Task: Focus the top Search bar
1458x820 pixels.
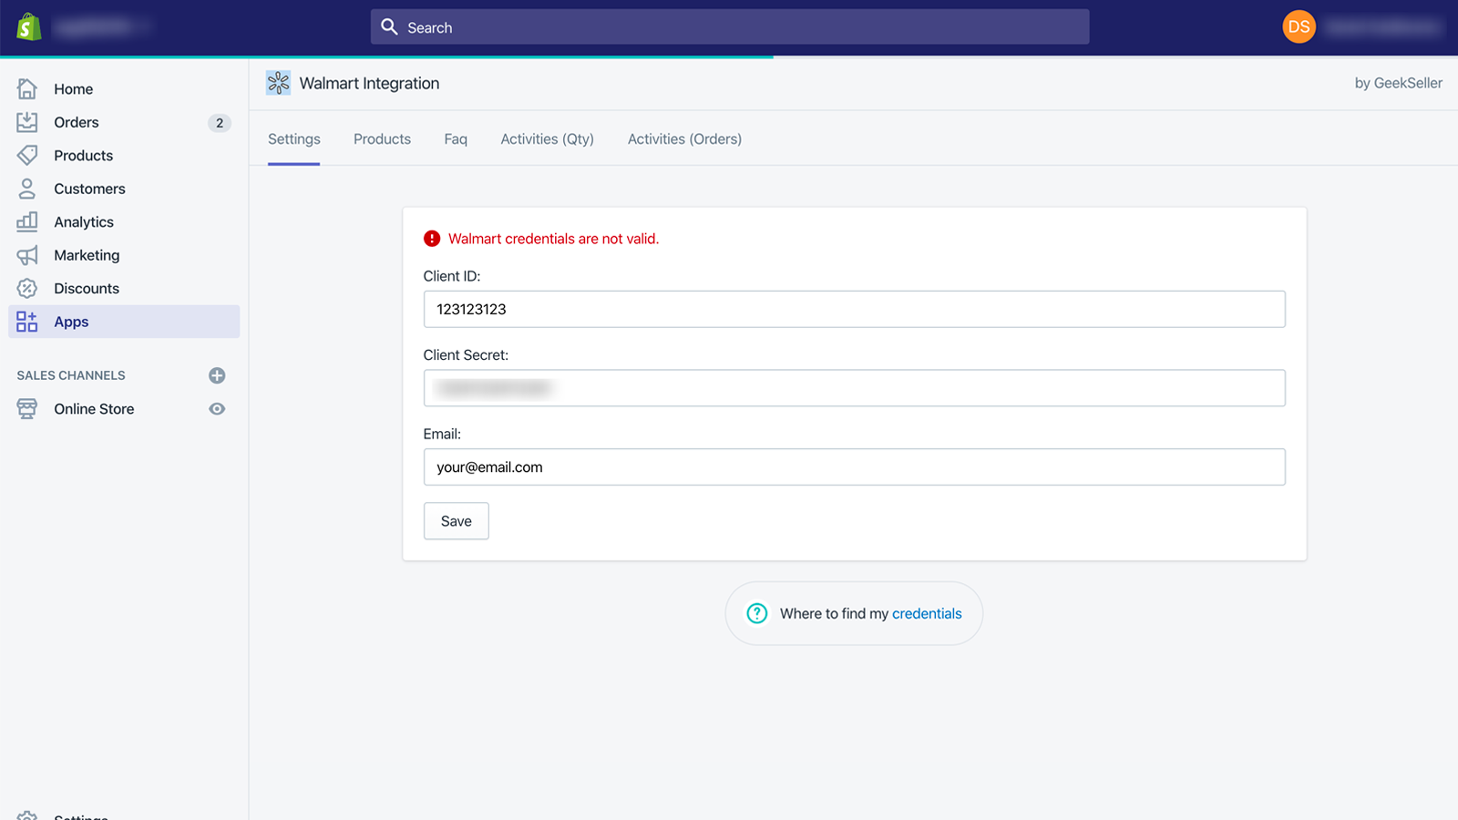Action: pos(729,27)
